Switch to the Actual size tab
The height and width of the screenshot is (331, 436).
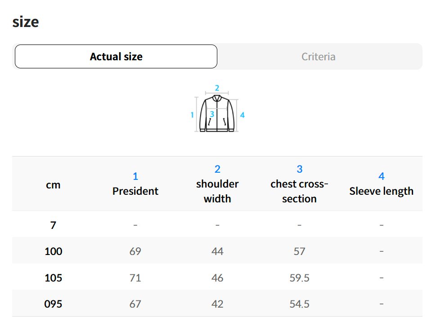(x=116, y=57)
